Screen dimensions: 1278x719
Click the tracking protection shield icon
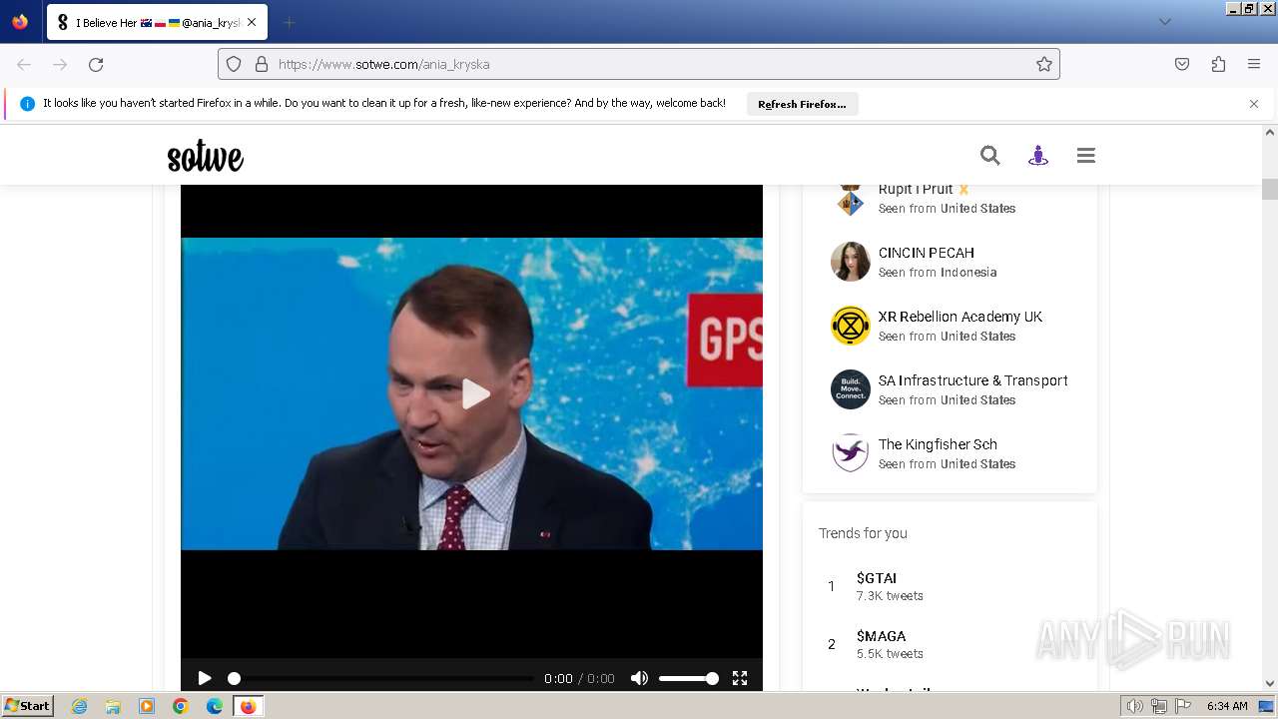click(x=234, y=64)
